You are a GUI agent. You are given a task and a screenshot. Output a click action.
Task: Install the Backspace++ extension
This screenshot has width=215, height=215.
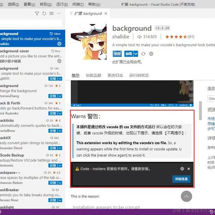click(53, 183)
